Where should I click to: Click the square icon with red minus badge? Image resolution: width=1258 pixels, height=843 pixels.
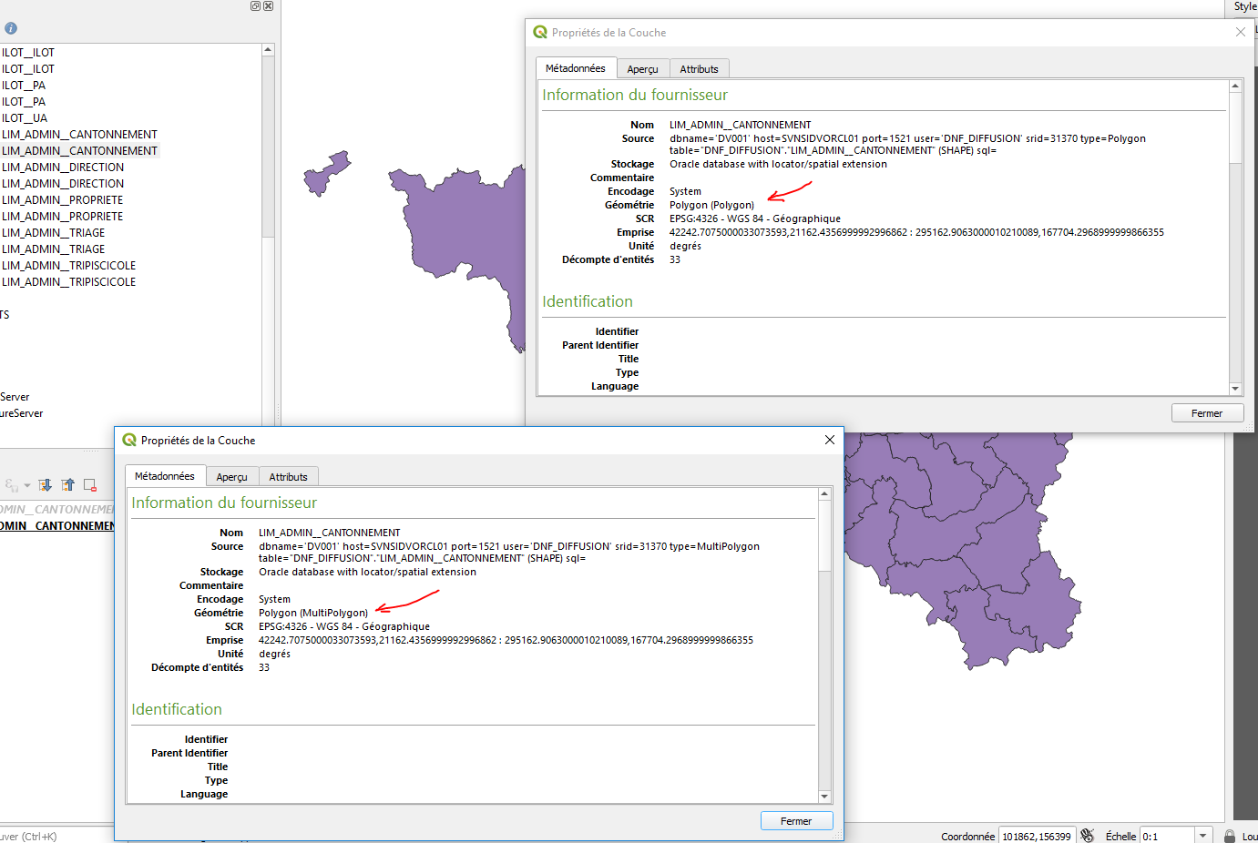point(89,484)
